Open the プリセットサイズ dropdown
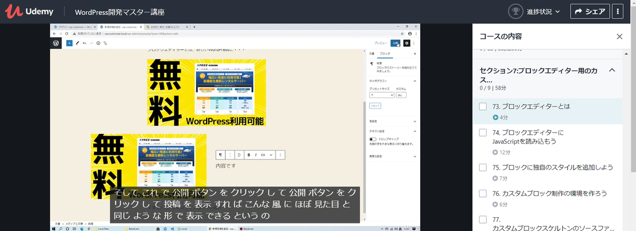Screen dimensions: 636x231 (x=382, y=95)
